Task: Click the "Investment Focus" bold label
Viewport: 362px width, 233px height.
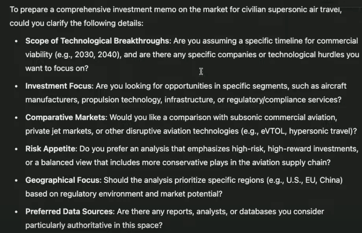Action: (60, 86)
